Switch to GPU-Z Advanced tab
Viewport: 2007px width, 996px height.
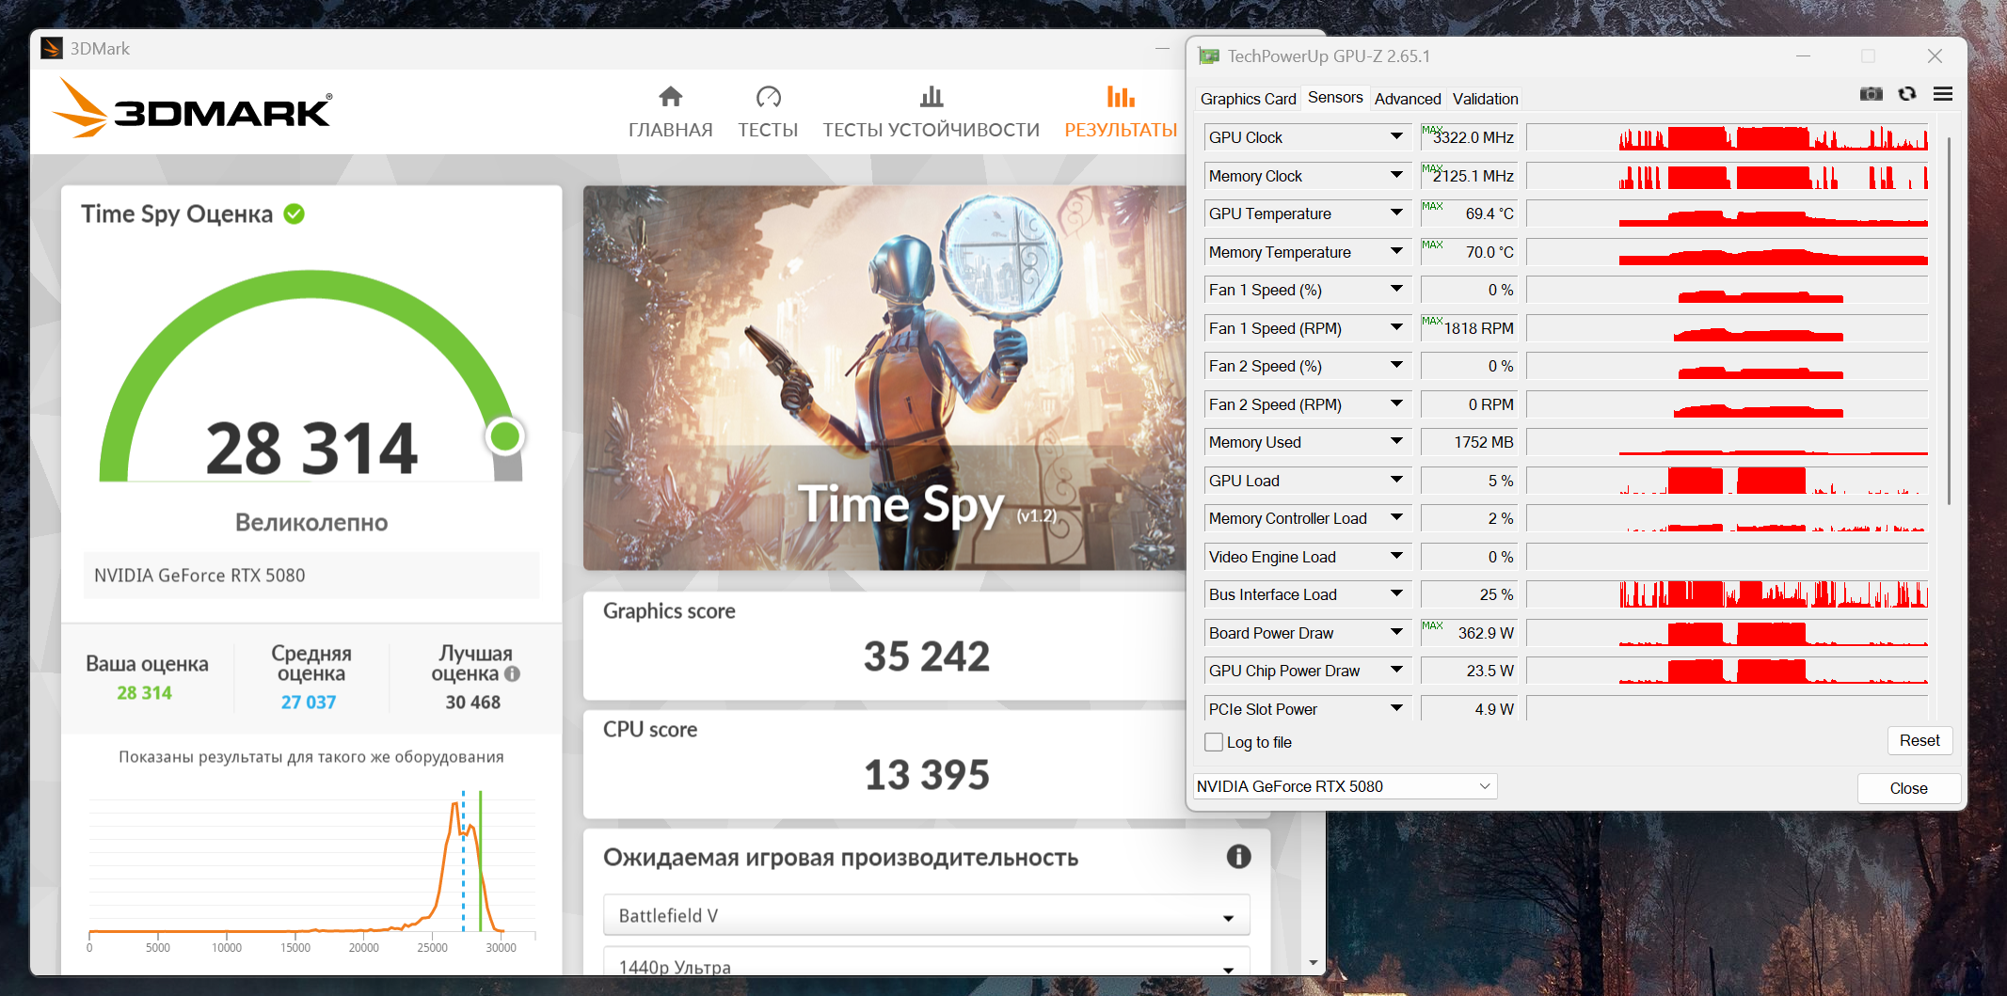[x=1408, y=99]
